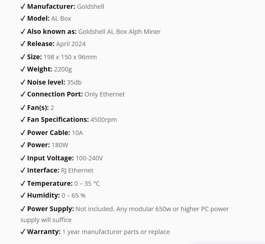The height and width of the screenshot is (244, 265).
Task: Click the checkmark beside Connection Port
Action: 23,94
